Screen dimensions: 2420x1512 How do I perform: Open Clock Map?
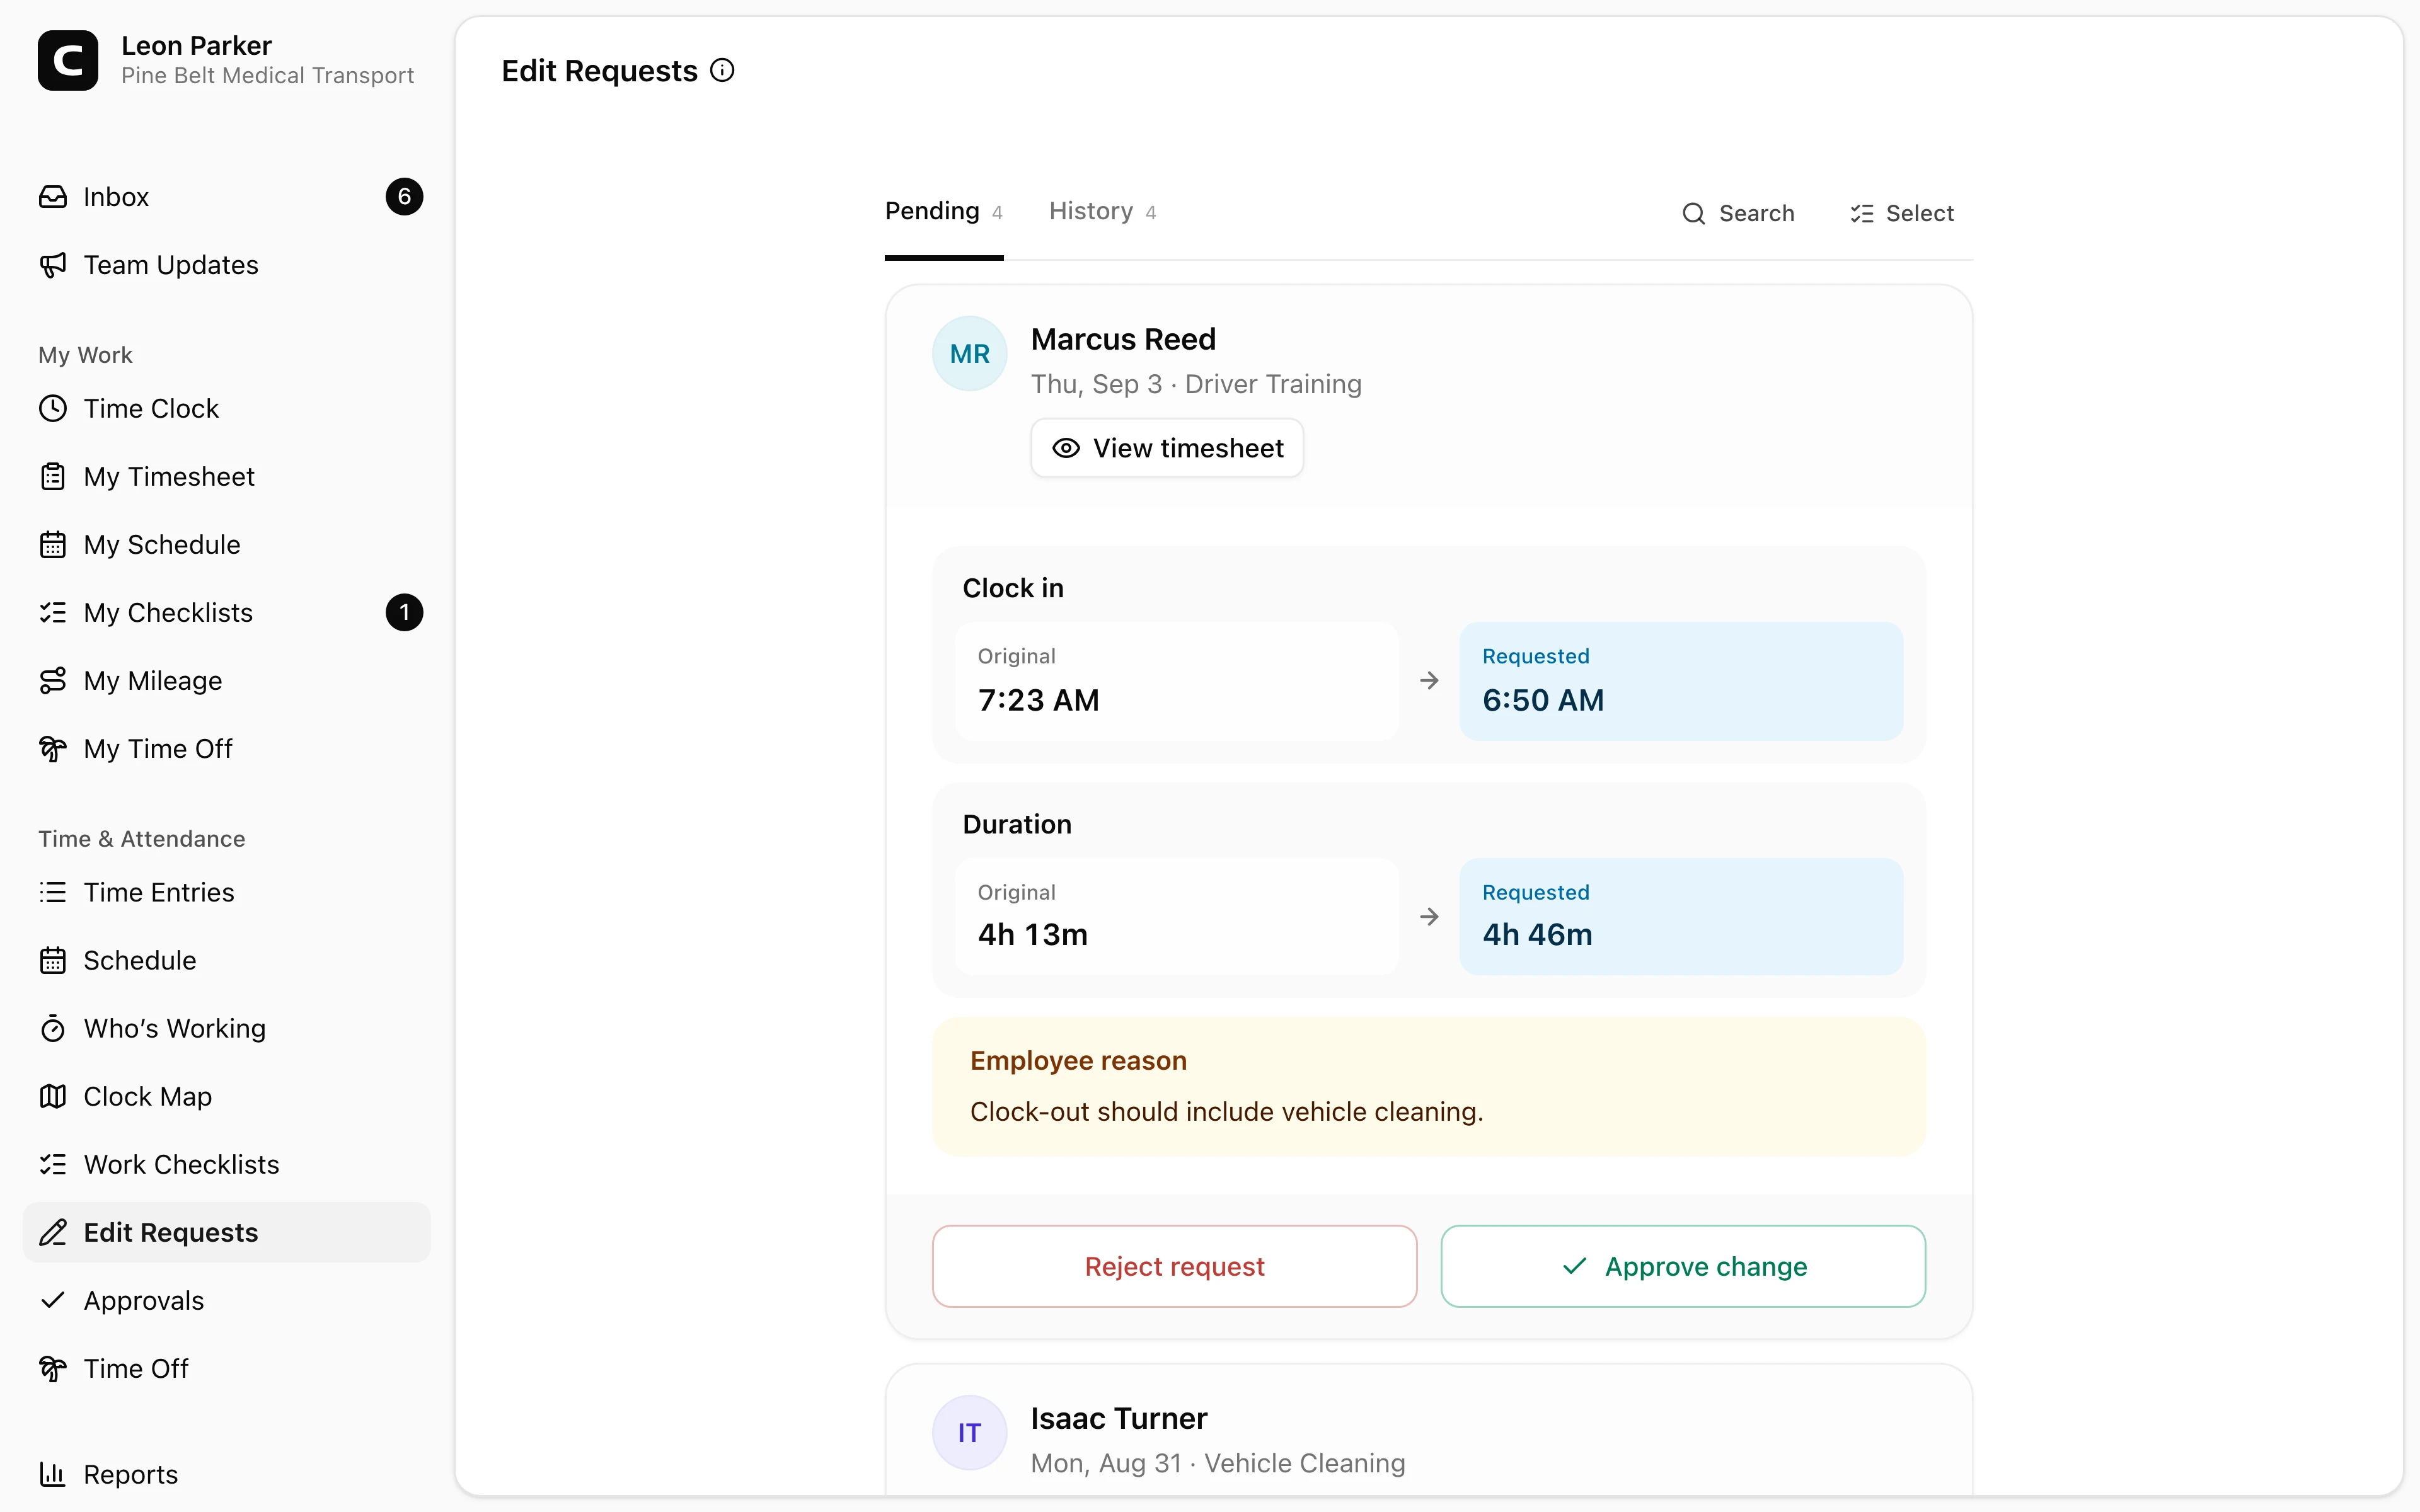(227, 1096)
